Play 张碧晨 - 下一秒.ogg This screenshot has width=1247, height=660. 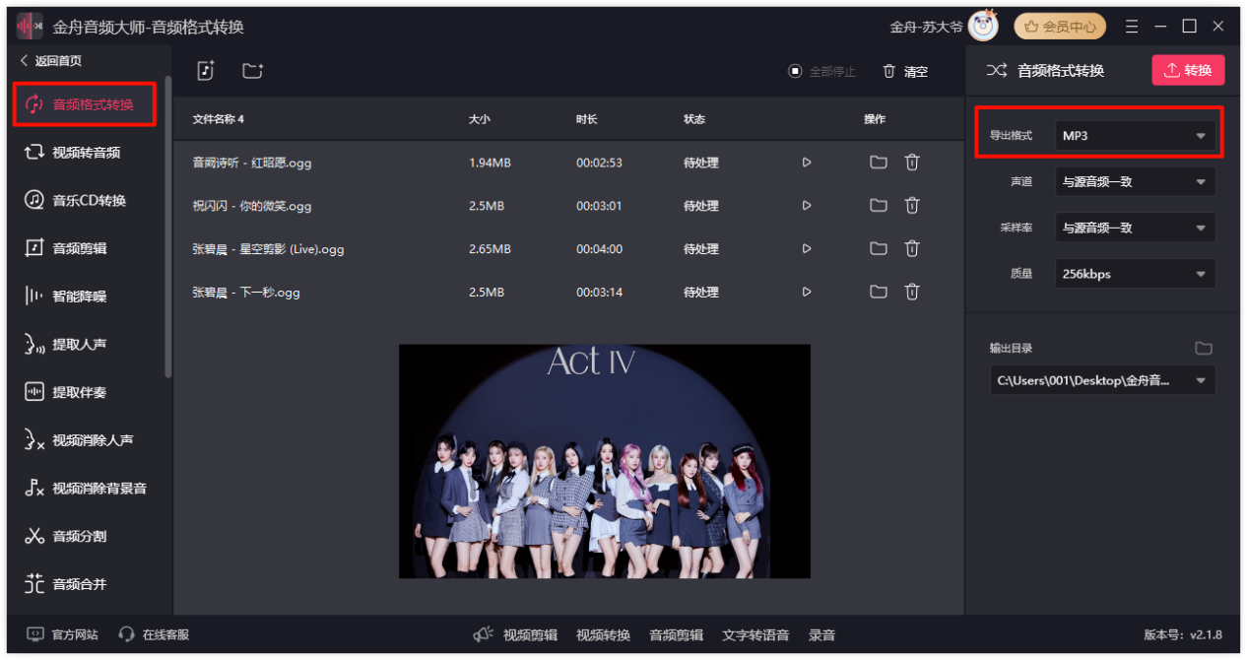807,293
